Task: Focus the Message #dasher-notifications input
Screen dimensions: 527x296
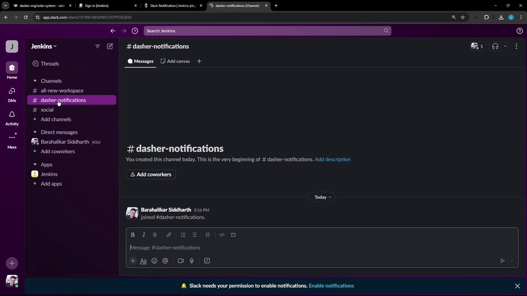Action: (322, 247)
